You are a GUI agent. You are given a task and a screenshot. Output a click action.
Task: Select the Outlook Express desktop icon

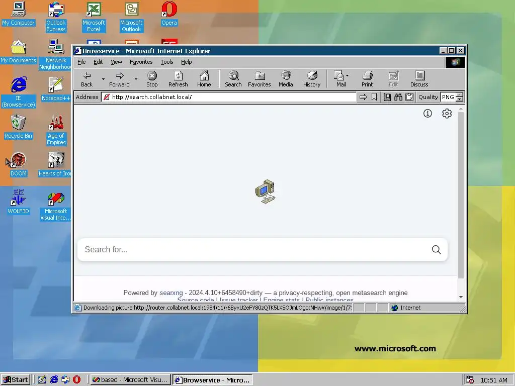(x=56, y=17)
